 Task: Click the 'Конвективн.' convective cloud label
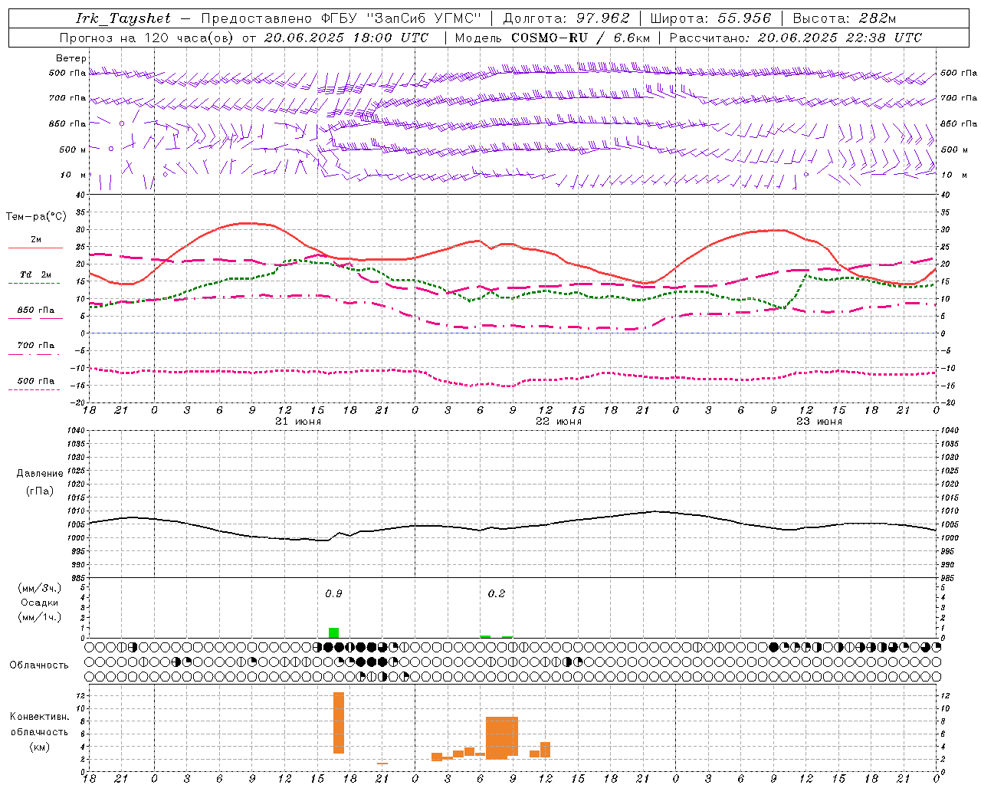40,717
